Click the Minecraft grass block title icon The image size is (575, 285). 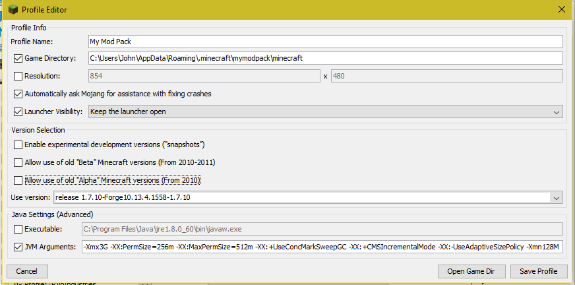pyautogui.click(x=11, y=10)
